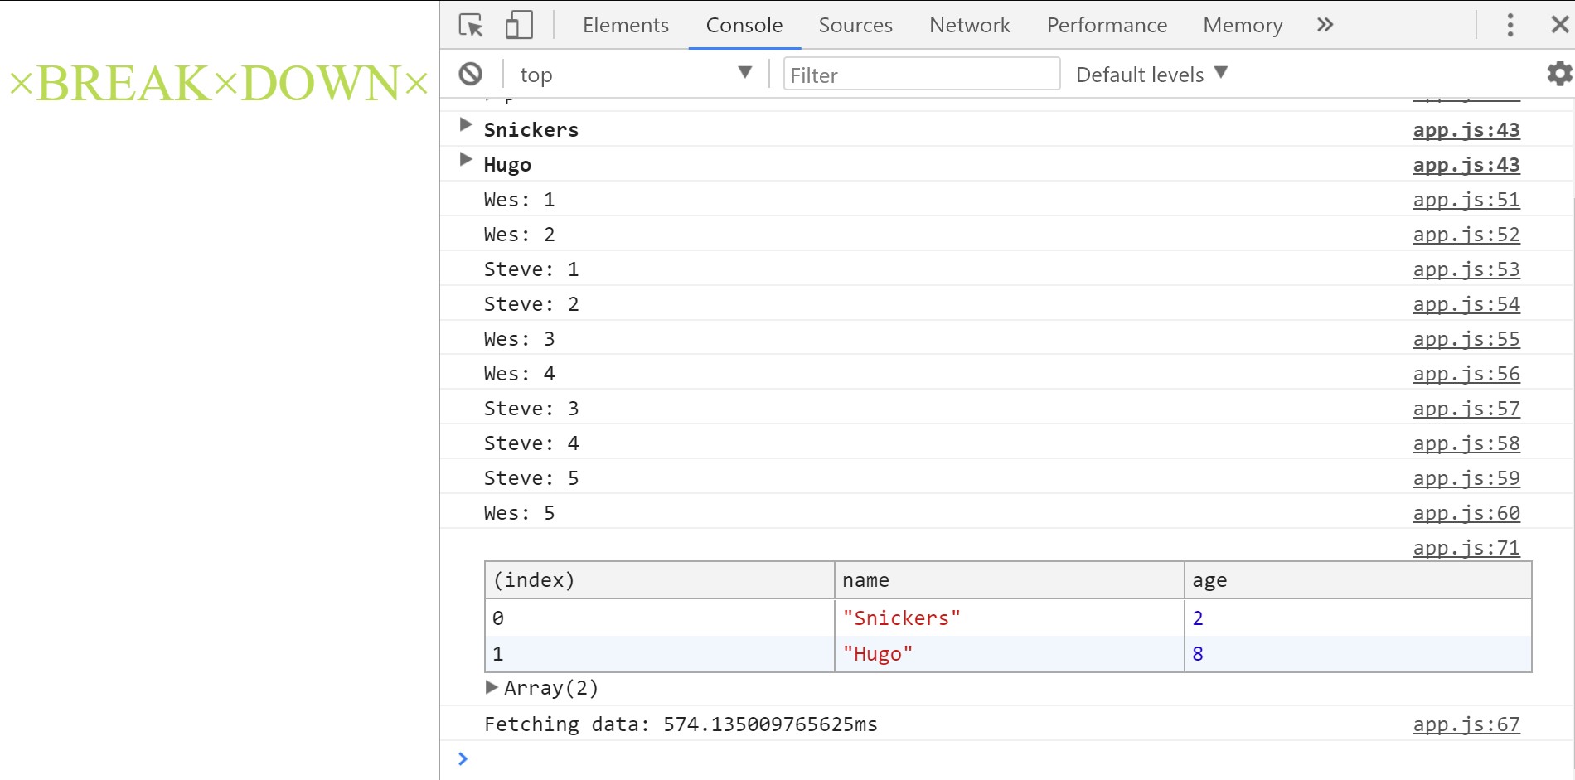Open the app.js:56 source link

pyautogui.click(x=1466, y=374)
